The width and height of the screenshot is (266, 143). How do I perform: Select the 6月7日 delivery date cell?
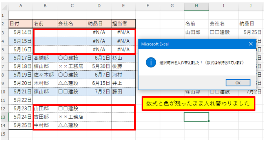[99, 75]
